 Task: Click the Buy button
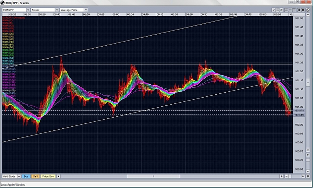(26, 176)
